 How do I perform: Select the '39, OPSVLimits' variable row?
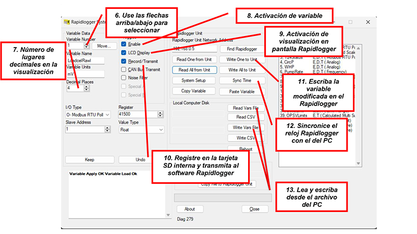tap(317, 115)
